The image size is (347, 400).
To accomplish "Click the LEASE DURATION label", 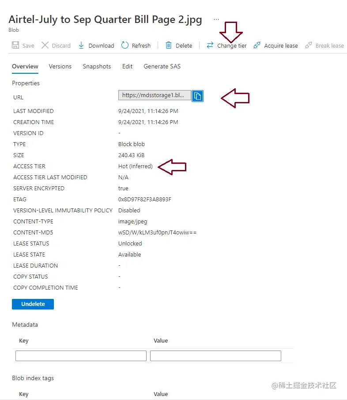I will pos(35,265).
